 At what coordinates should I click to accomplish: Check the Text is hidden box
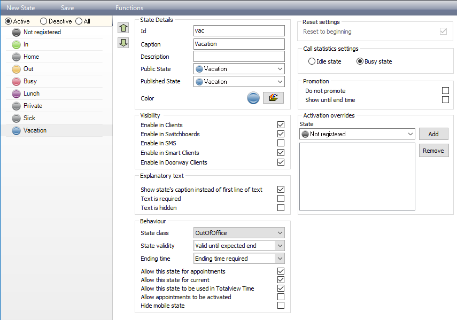click(x=281, y=208)
